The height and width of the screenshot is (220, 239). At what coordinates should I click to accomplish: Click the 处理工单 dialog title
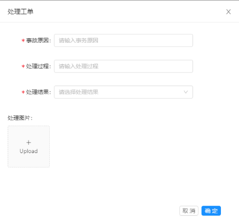click(20, 12)
